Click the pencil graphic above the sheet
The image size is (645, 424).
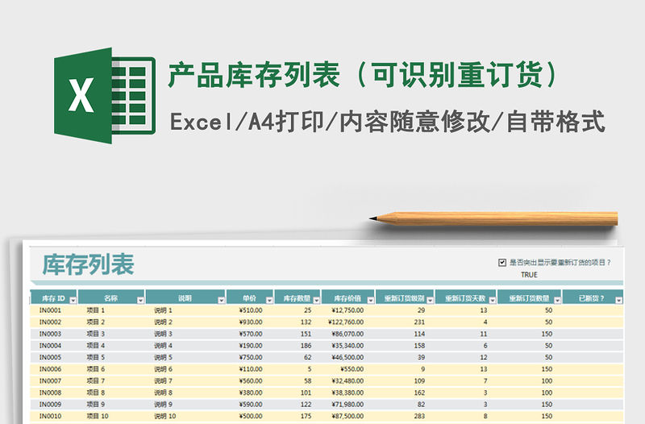point(493,218)
